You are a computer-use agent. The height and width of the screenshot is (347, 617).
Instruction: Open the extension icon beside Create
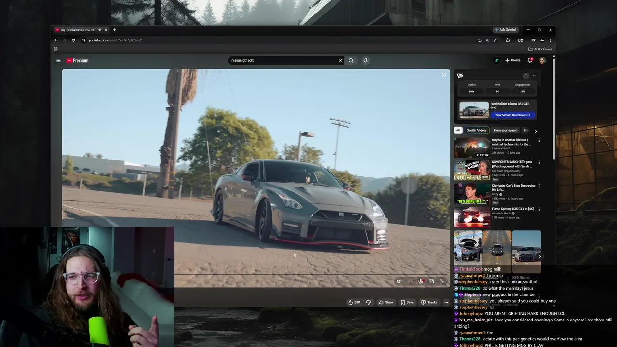coord(496,60)
